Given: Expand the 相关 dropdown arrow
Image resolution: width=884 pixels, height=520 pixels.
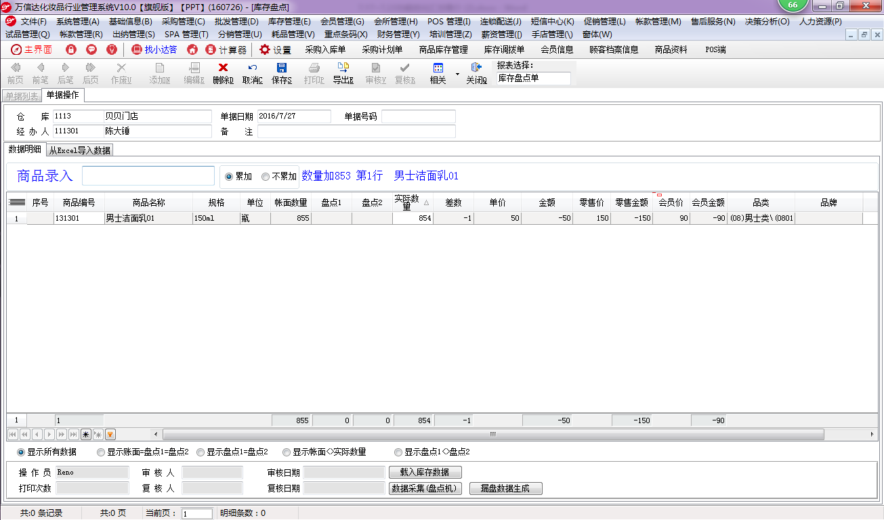Looking at the screenshot, I should click(457, 73).
